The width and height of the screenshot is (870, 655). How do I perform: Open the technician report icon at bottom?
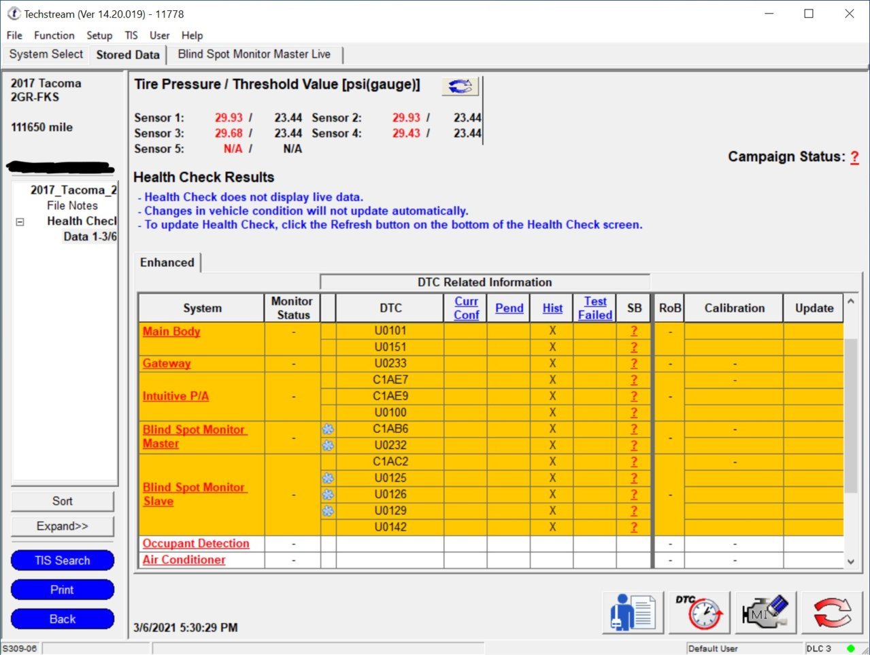coord(633,612)
